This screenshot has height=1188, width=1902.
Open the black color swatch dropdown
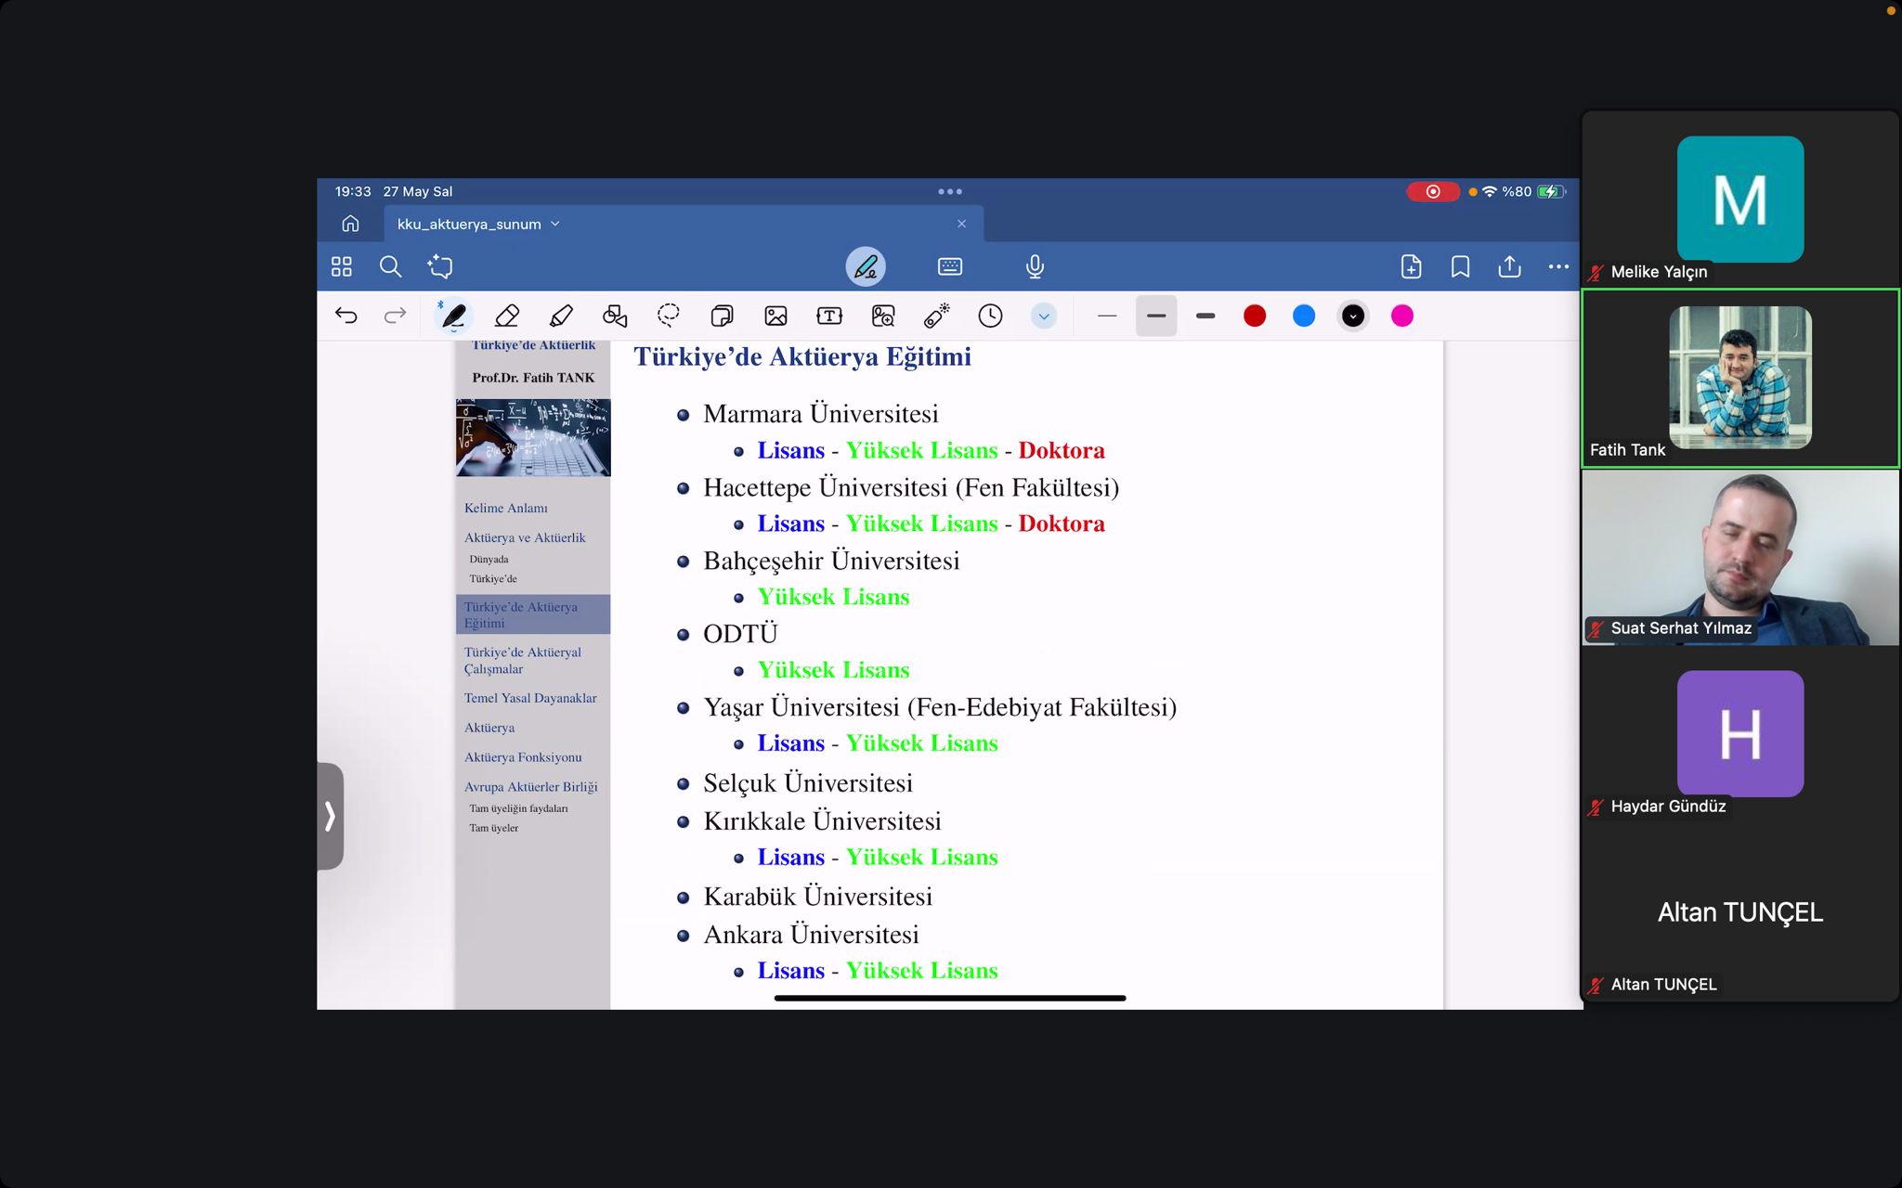click(1353, 316)
